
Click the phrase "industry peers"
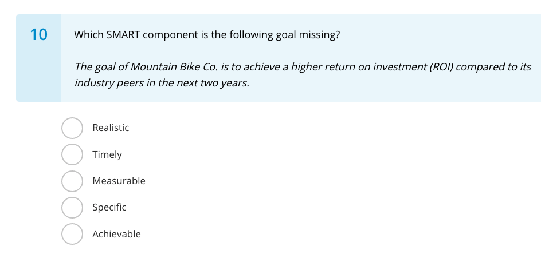[107, 82]
